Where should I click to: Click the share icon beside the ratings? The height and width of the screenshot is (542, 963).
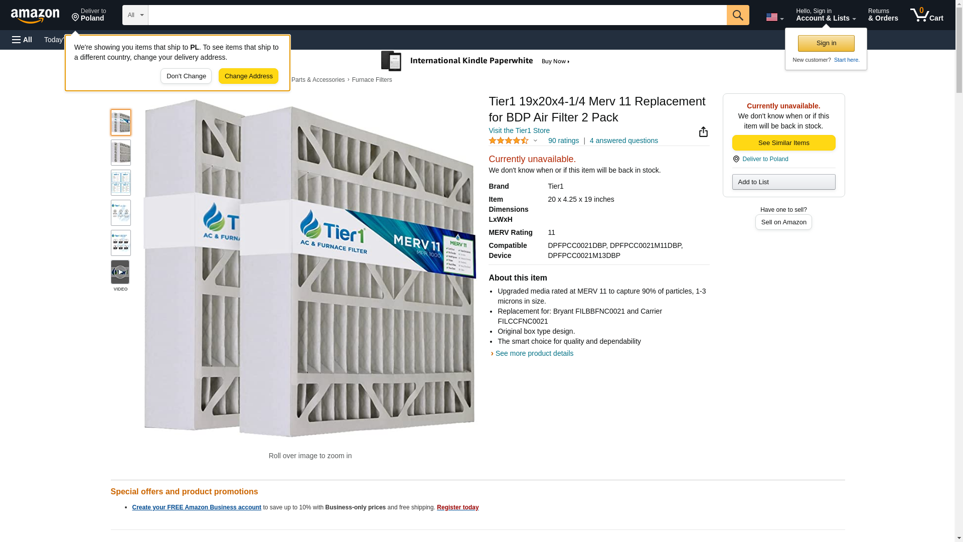click(703, 131)
